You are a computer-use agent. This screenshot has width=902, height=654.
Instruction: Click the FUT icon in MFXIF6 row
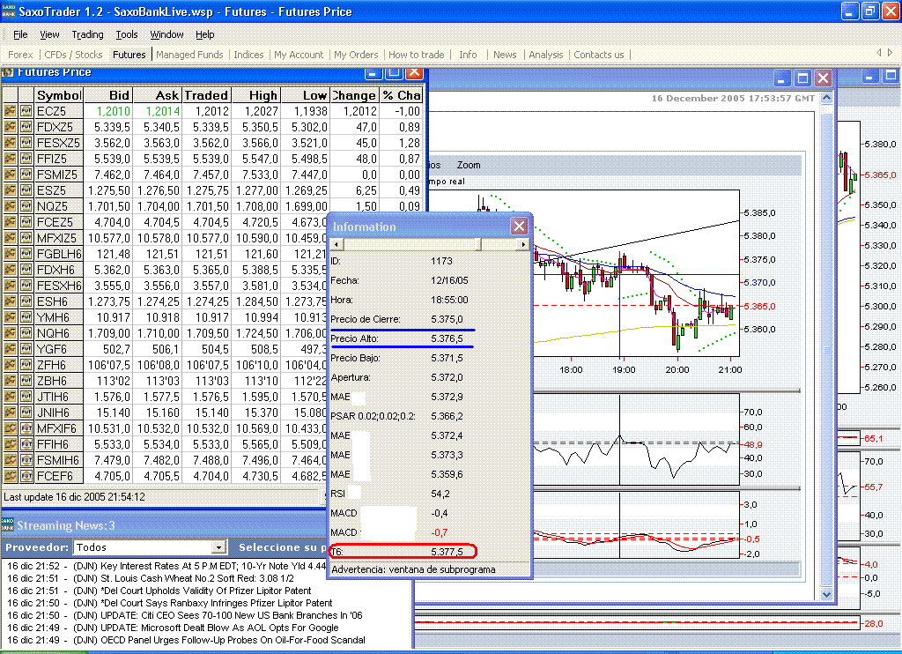pos(26,428)
